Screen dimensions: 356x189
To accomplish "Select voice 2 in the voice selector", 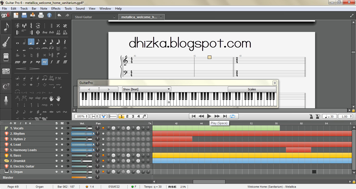I will pos(127,116).
